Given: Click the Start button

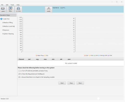Looking at the screenshot, I should tap(62, 83).
